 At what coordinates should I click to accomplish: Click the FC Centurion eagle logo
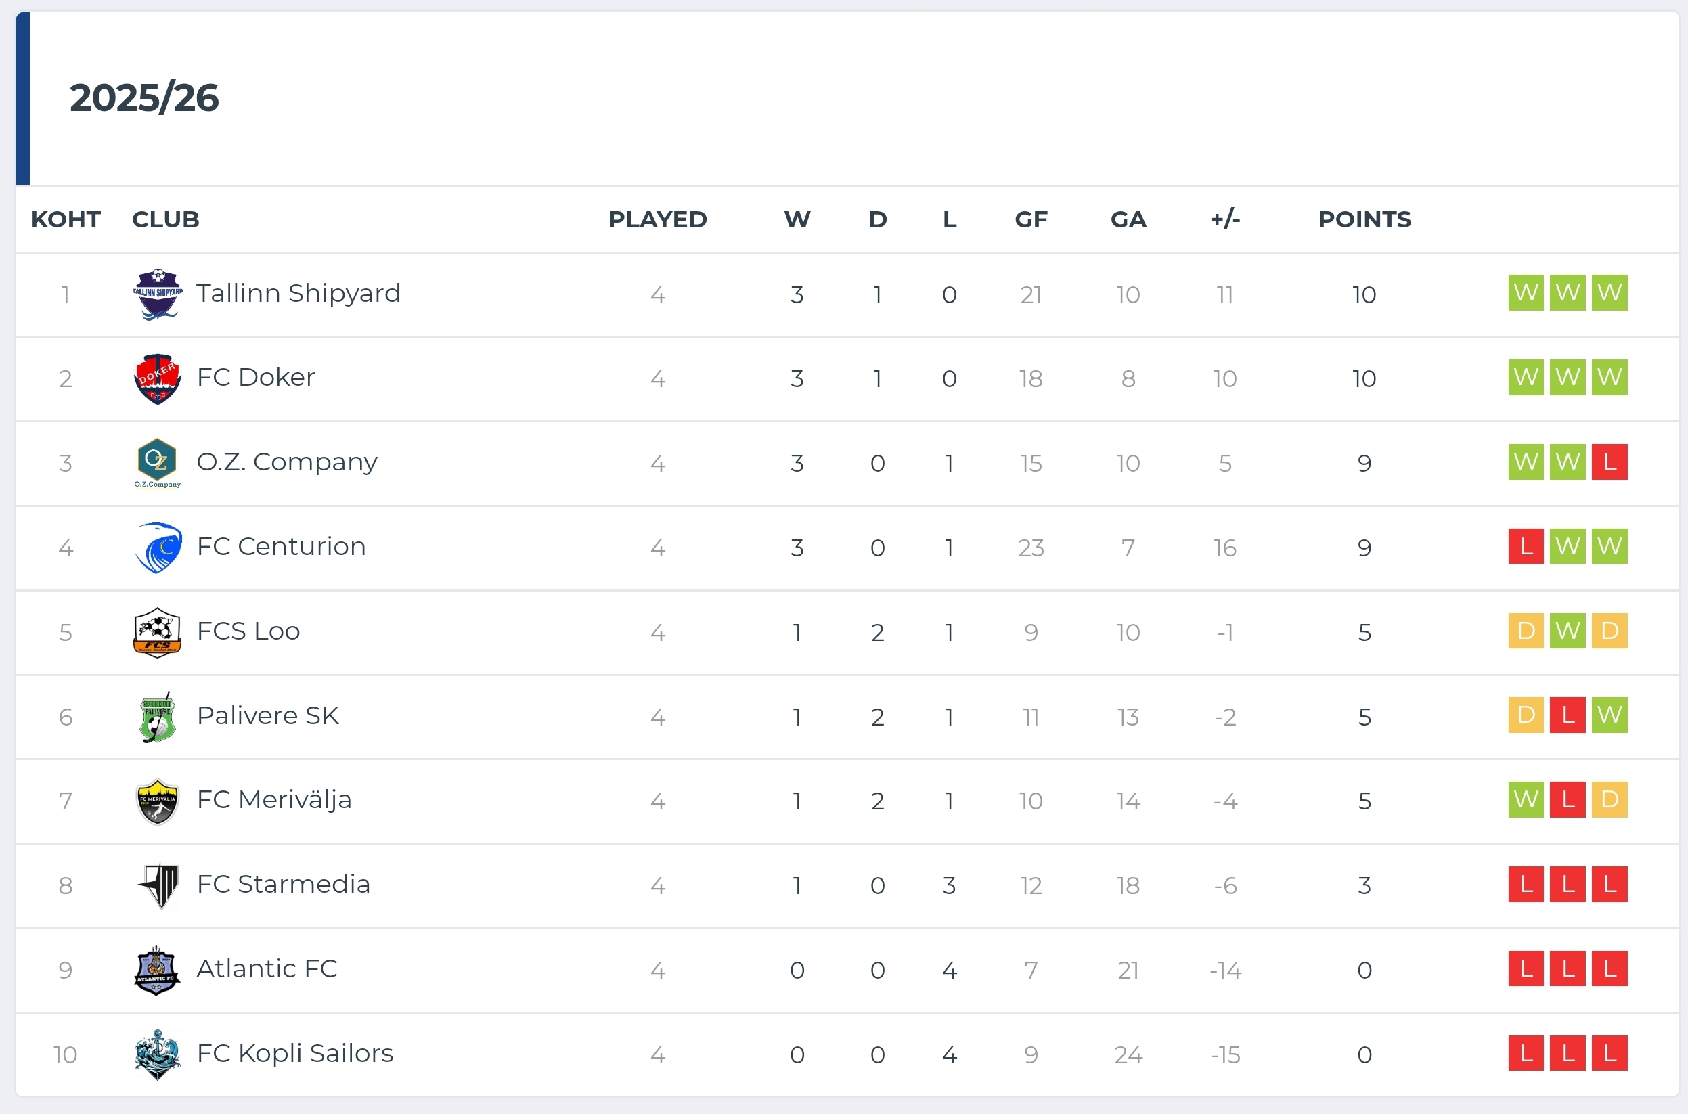pyautogui.click(x=158, y=547)
